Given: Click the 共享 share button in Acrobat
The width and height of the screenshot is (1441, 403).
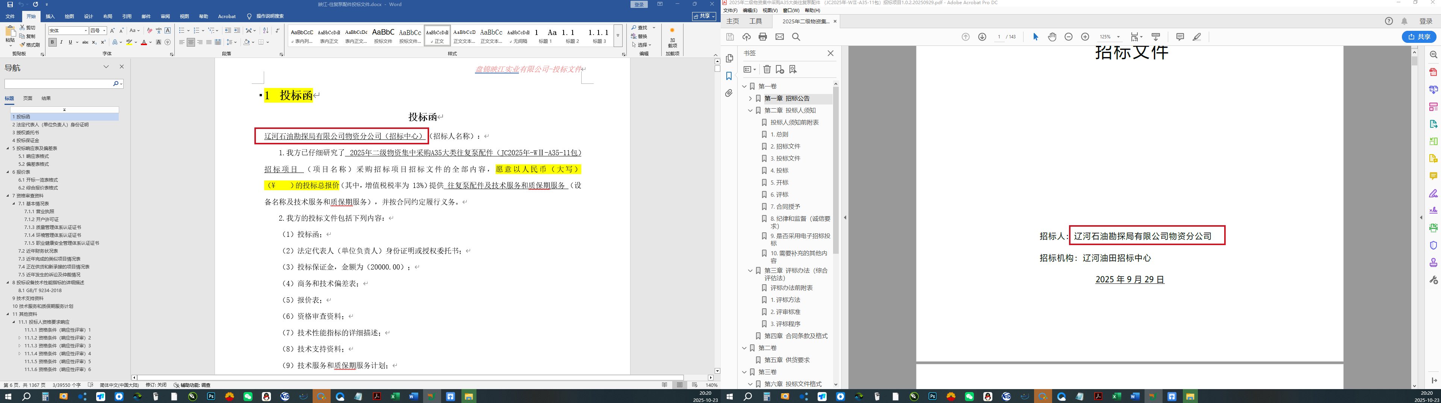Looking at the screenshot, I should [1419, 37].
